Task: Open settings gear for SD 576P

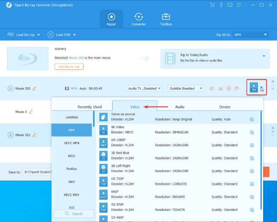Action: point(252,210)
